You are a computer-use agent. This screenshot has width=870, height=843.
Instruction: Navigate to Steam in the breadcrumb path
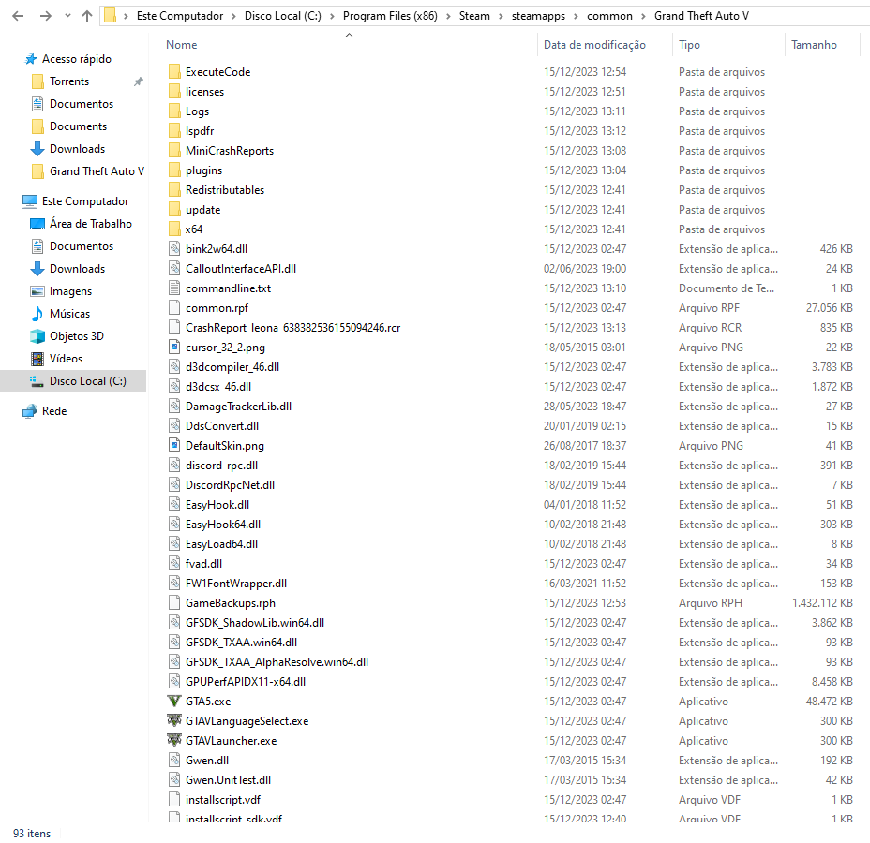pos(474,16)
